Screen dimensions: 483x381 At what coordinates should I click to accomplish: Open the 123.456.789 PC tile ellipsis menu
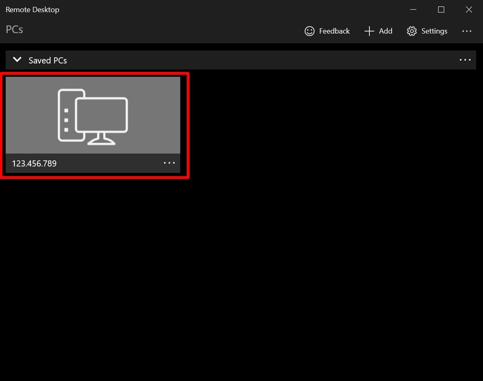click(x=169, y=163)
